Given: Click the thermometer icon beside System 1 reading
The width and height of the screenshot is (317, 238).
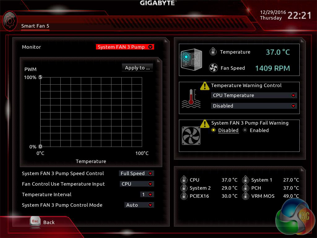Looking at the screenshot, I should tap(245, 180).
